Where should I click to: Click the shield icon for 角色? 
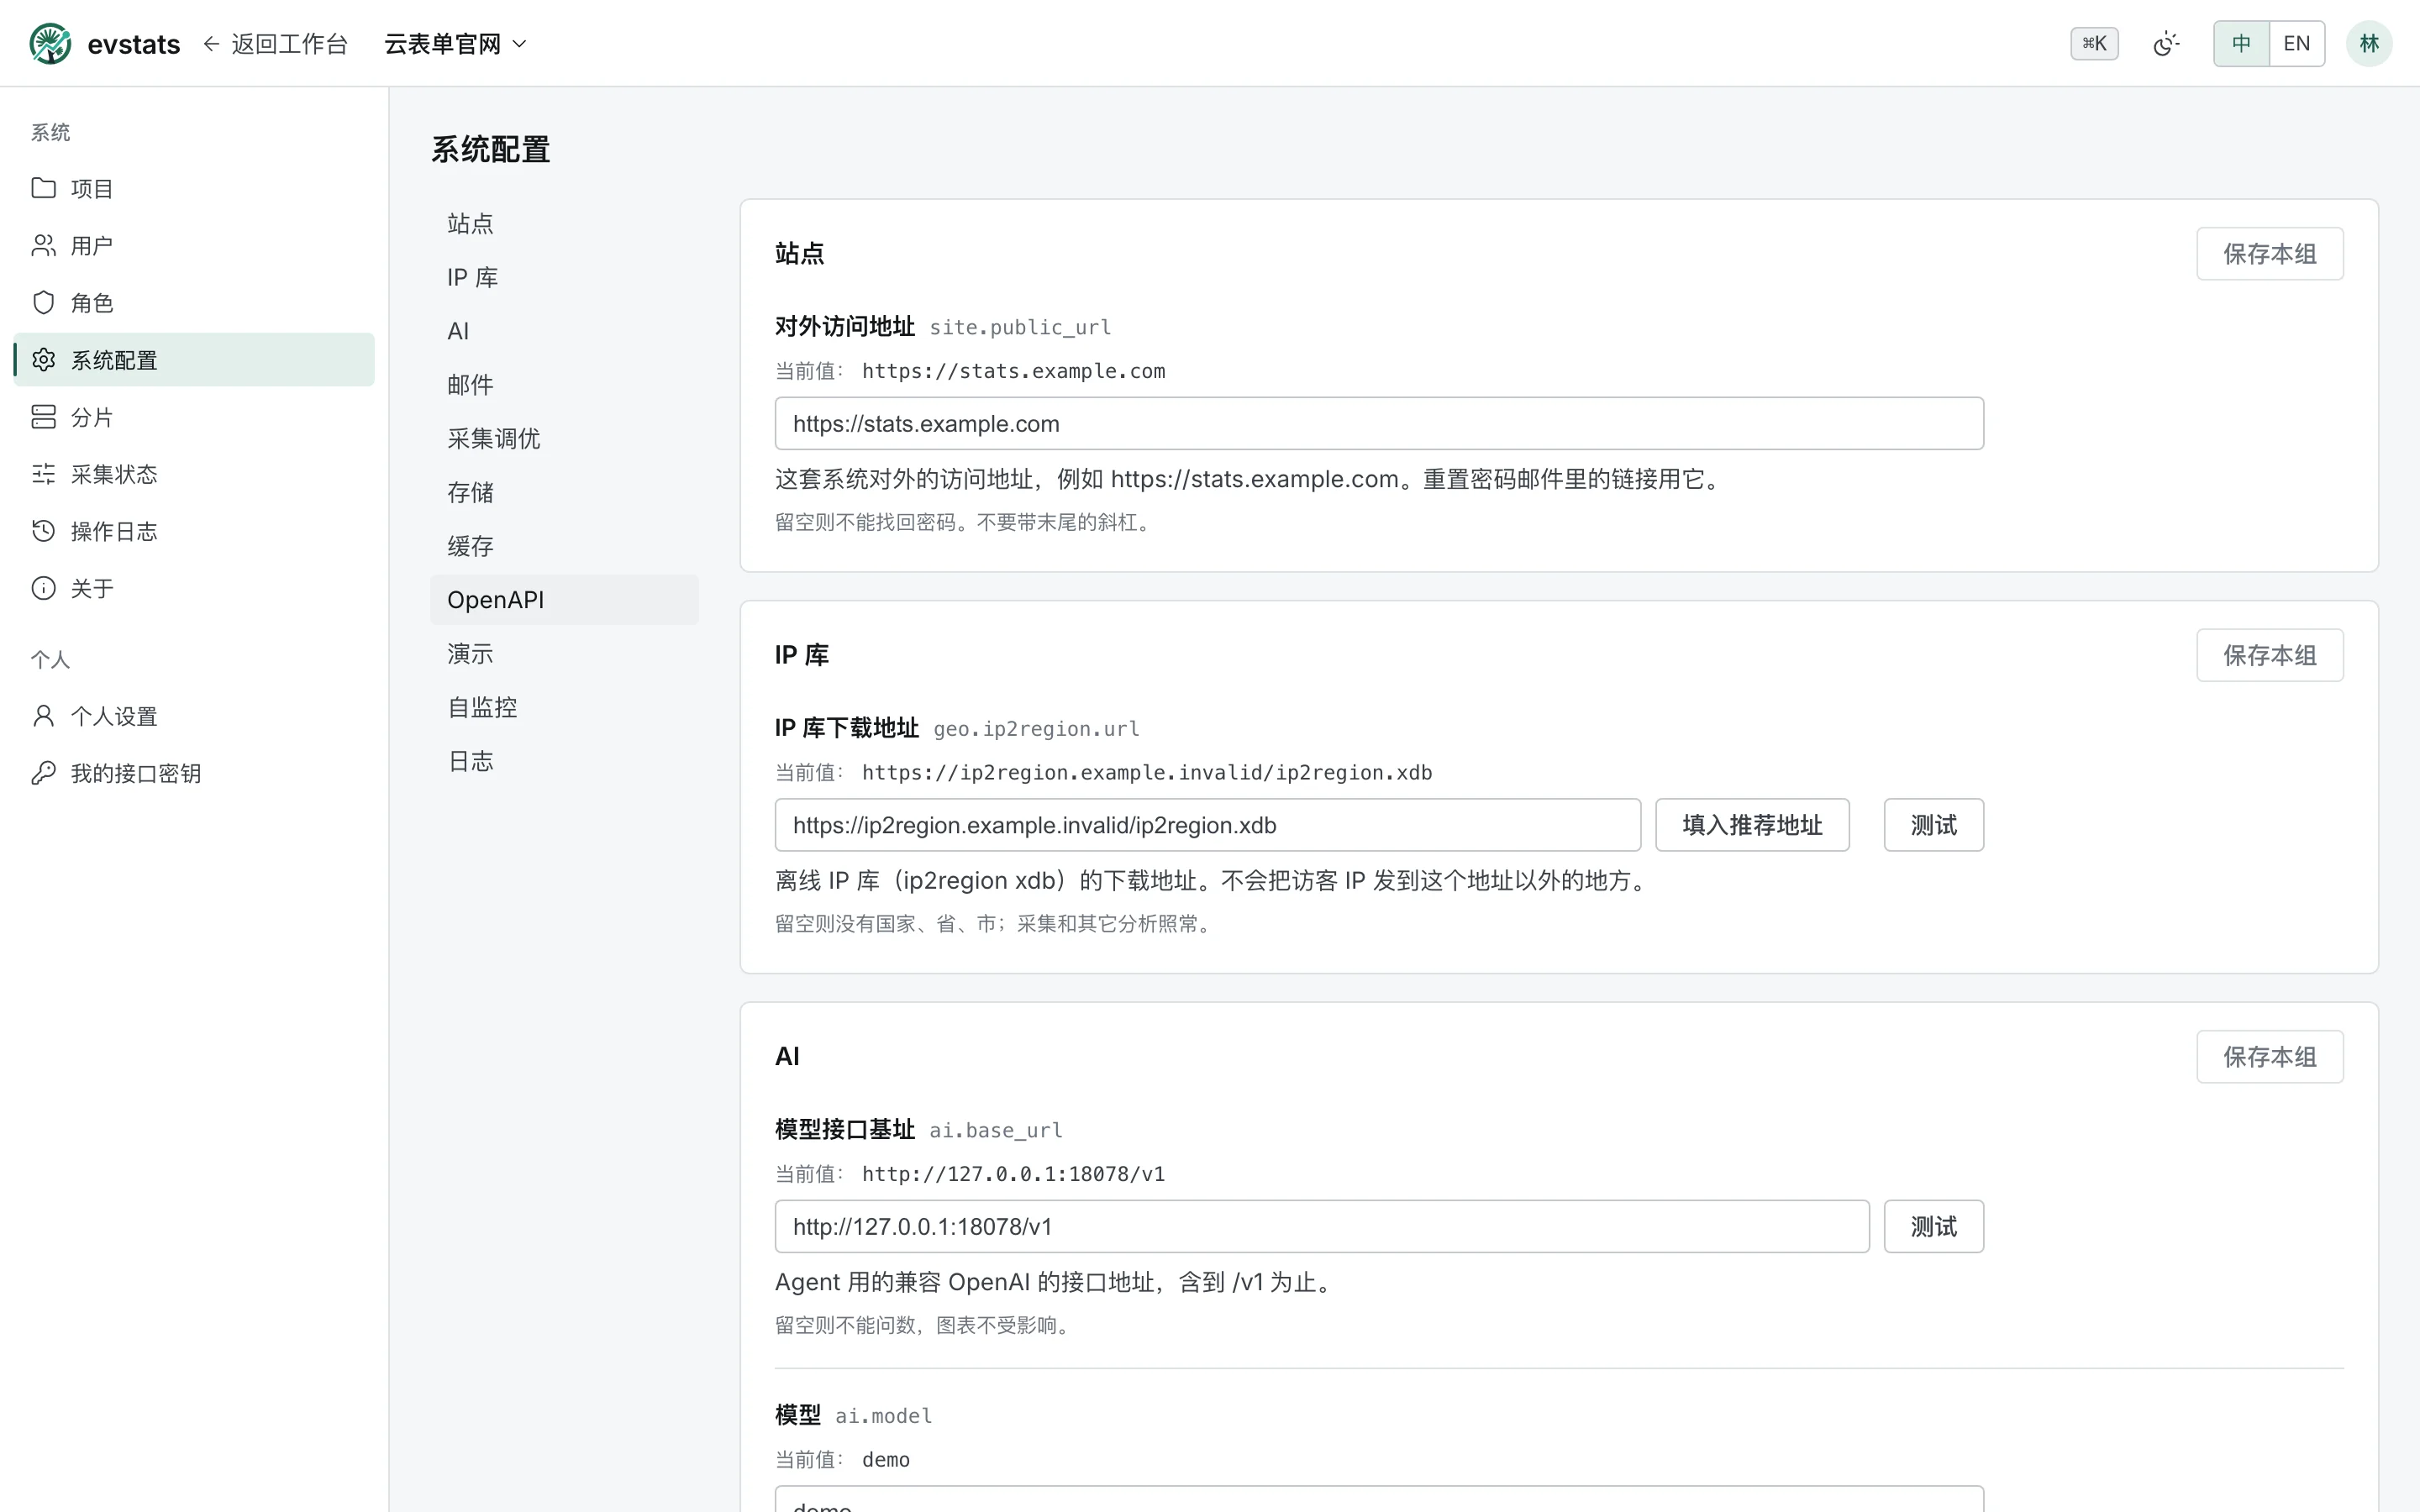(x=43, y=302)
